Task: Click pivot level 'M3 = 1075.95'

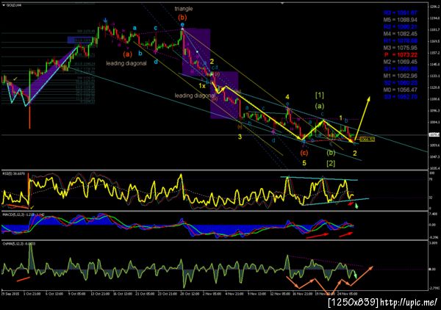Action: (401, 48)
